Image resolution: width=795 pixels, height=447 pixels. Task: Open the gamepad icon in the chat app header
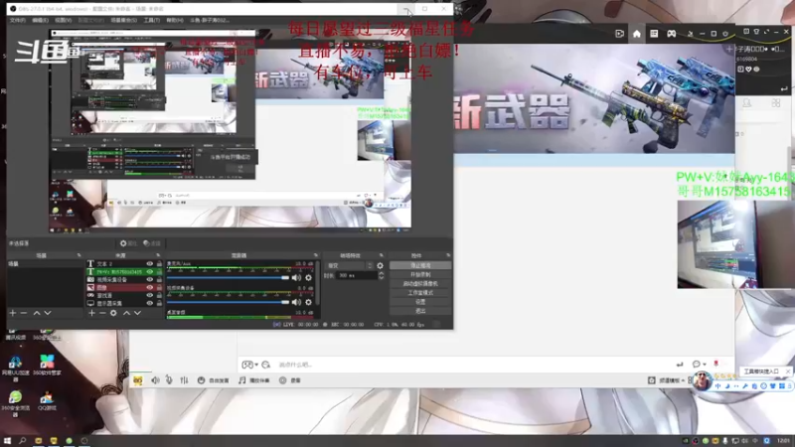(x=672, y=34)
